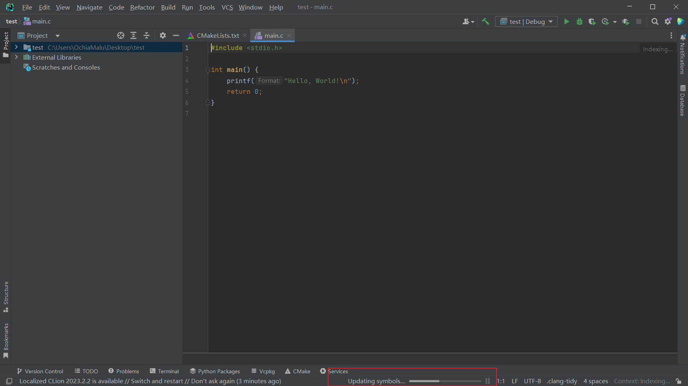
Task: Click Select Opened File target icon
Action: (x=121, y=35)
